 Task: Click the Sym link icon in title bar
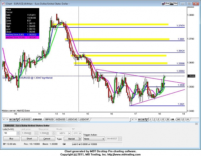coord(167,4)
